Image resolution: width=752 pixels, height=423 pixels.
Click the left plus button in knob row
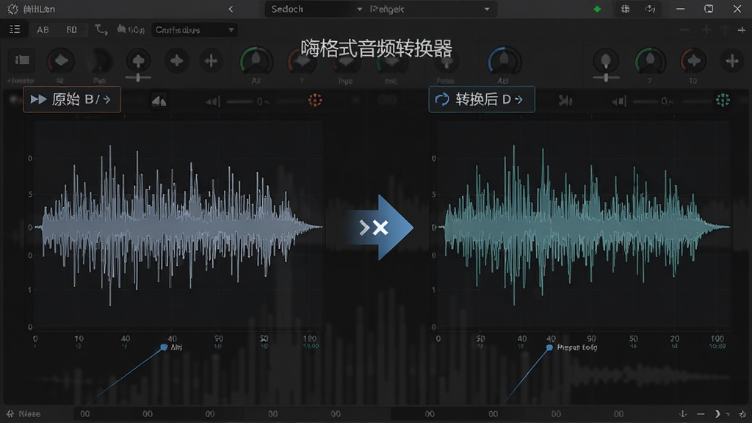(211, 61)
